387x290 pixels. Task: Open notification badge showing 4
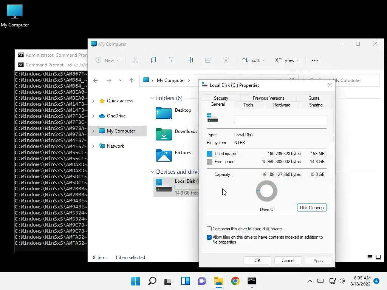pyautogui.click(x=376, y=281)
